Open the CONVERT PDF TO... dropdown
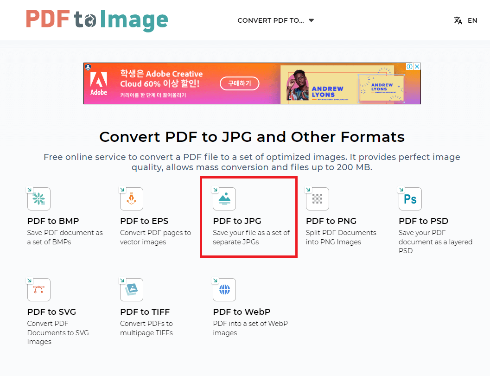Viewport: 490px width, 376px height. click(x=270, y=20)
